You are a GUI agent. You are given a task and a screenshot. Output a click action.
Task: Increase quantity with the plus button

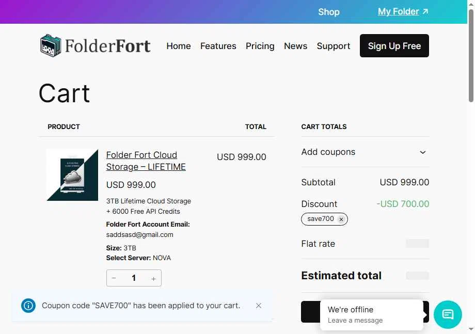(153, 278)
